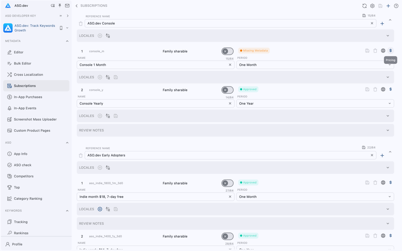Enable Family sharable for console_y
The image size is (402, 251).
click(227, 90)
